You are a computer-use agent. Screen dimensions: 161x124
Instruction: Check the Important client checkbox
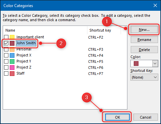click(6, 37)
